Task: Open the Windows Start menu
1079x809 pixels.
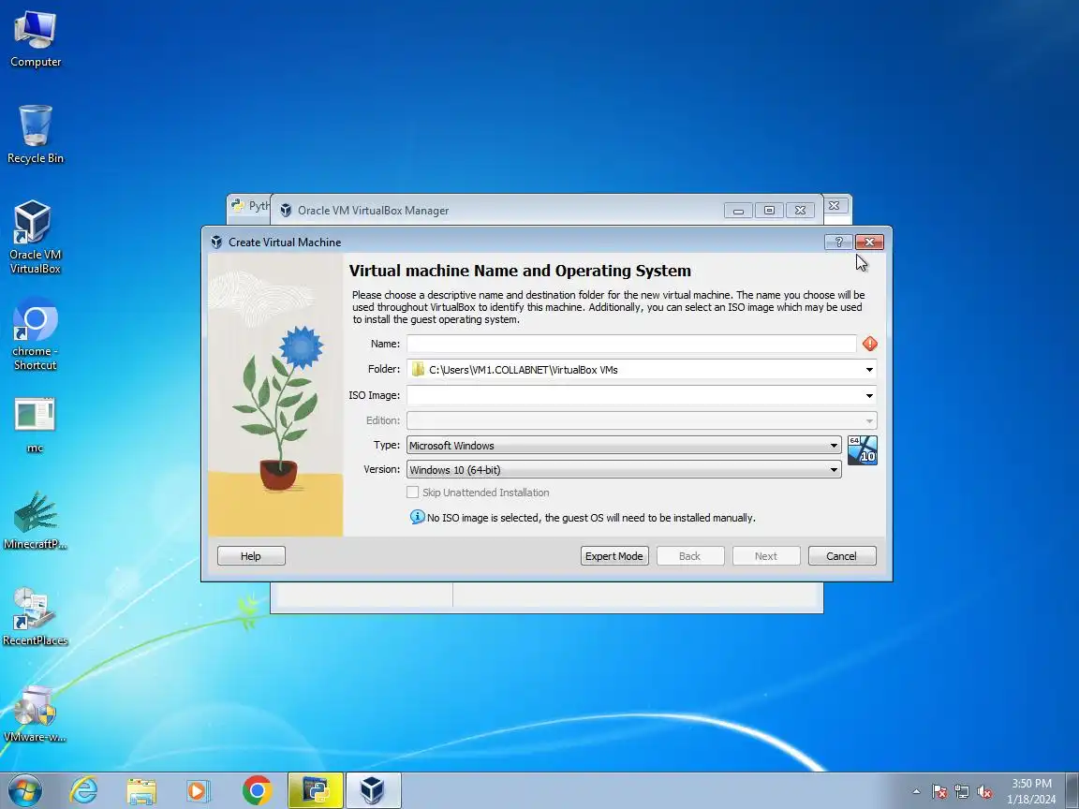Action: point(24,790)
